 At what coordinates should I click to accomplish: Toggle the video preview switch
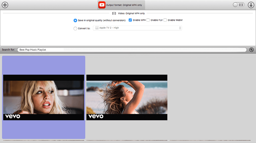(238, 5)
